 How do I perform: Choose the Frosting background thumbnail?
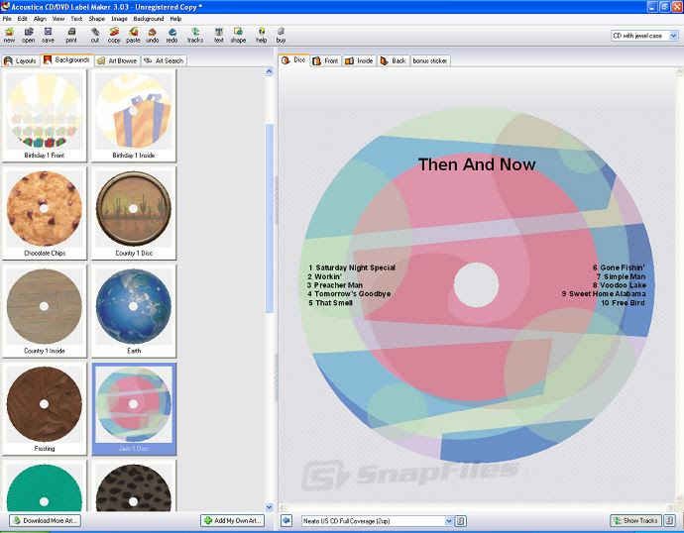[45, 409]
